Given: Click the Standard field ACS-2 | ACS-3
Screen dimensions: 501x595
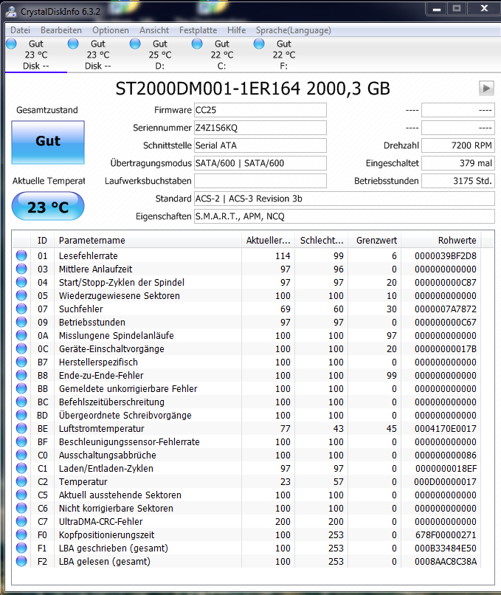Looking at the screenshot, I should coord(345,199).
